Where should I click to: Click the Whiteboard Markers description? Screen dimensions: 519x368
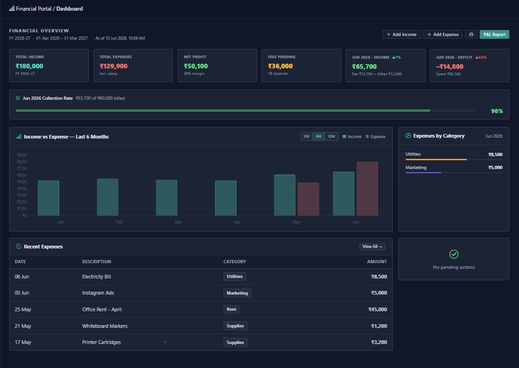[105, 326]
